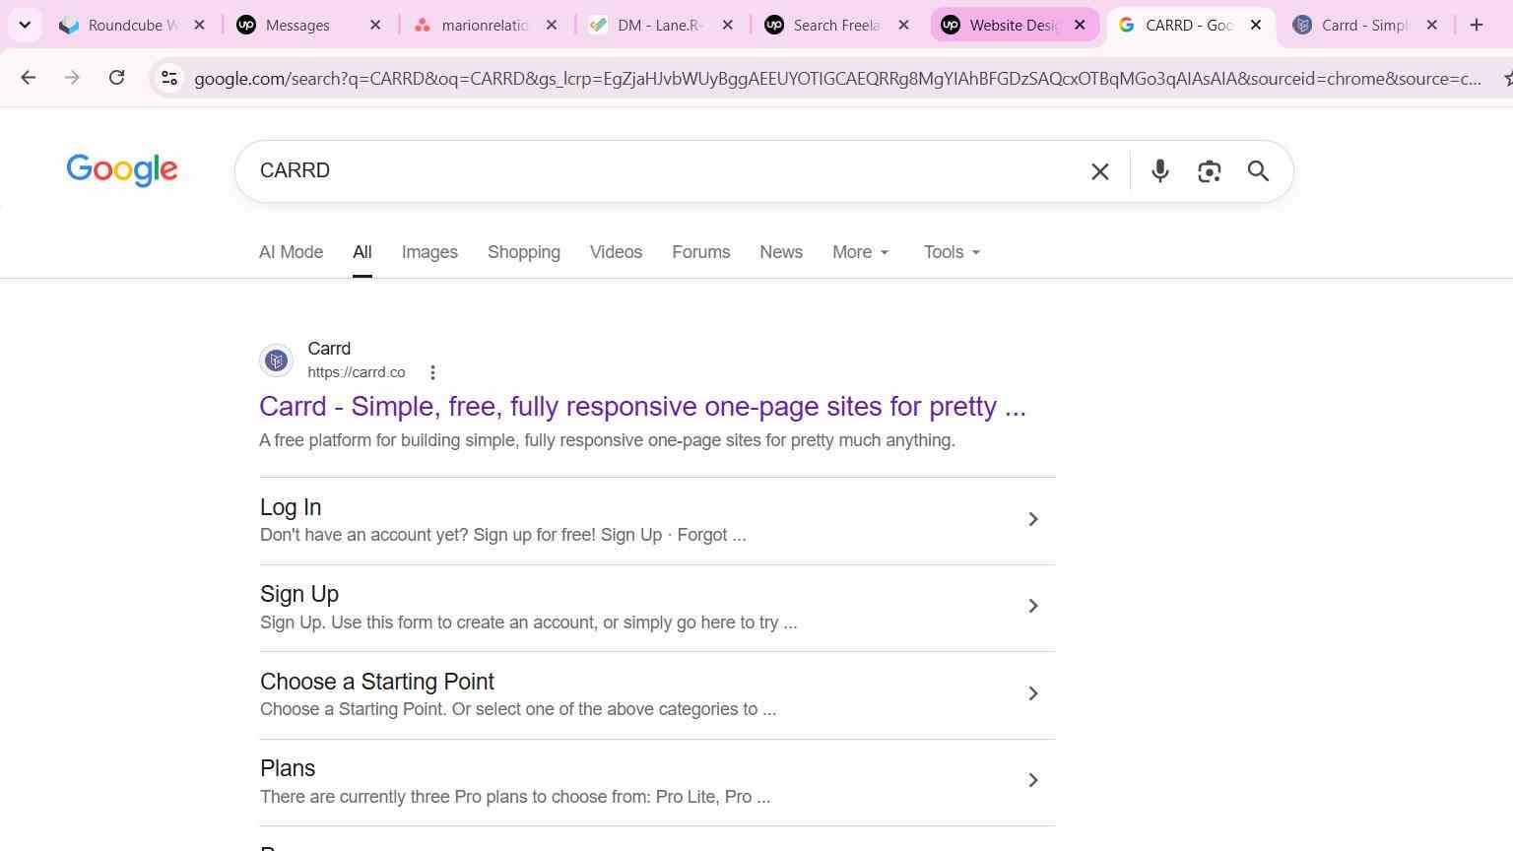The image size is (1513, 851).
Task: Go back using the browser back arrow
Action: tap(28, 77)
